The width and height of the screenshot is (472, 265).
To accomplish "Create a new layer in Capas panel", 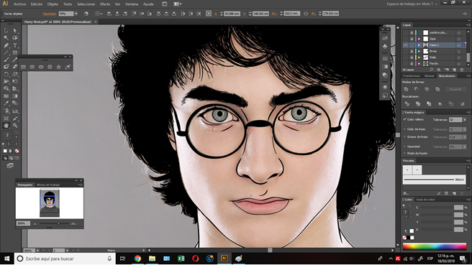I will (454, 70).
